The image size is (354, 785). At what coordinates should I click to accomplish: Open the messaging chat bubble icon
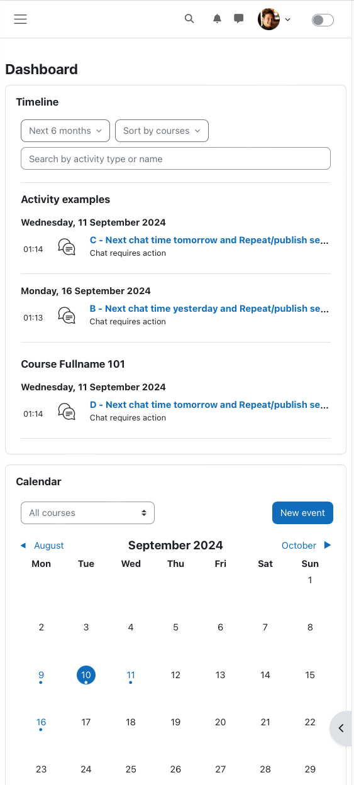[x=239, y=19]
